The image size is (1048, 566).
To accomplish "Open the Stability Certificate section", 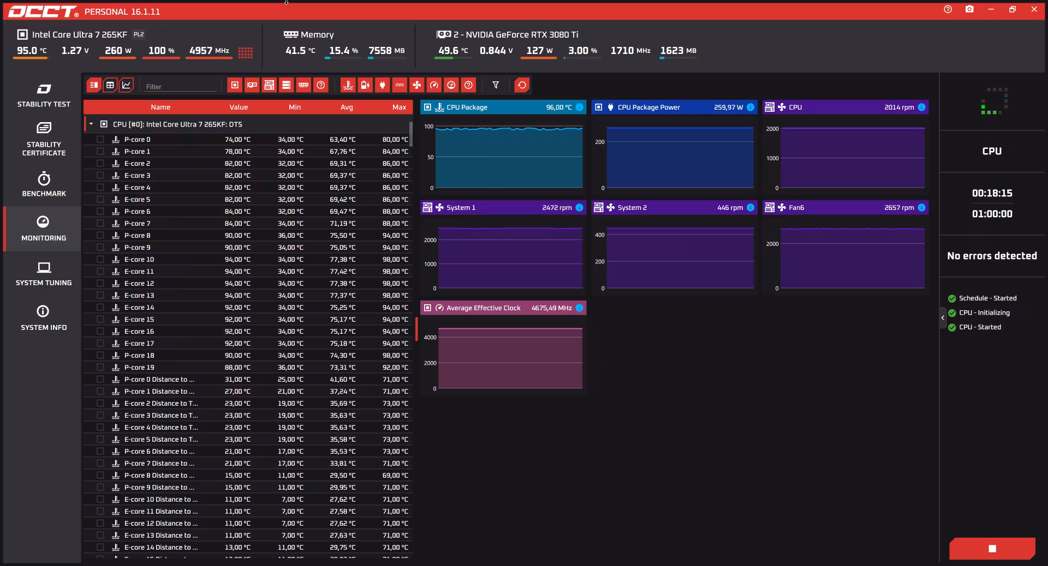I will pyautogui.click(x=44, y=140).
